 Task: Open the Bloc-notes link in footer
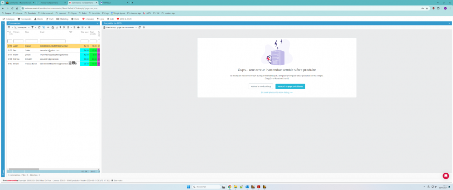tap(117, 180)
